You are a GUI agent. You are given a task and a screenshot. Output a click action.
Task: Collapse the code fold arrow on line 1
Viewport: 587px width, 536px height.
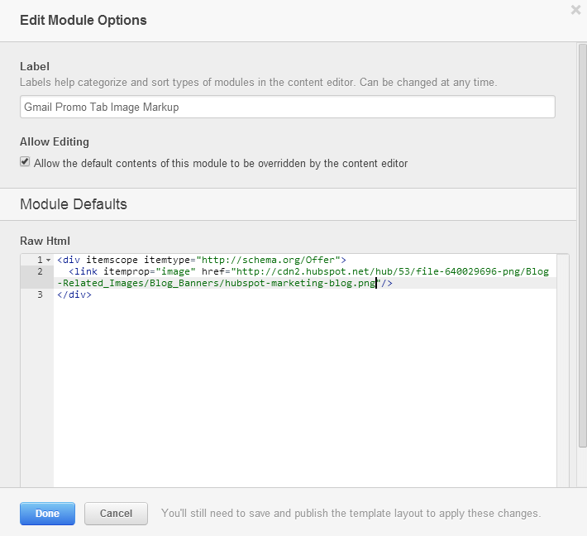click(48, 261)
